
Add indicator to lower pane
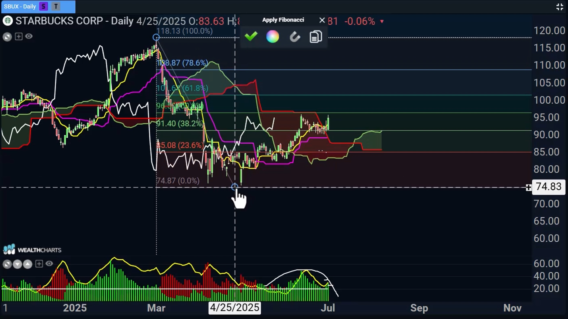tap(39, 264)
